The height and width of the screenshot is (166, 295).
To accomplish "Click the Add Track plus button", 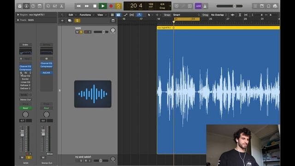I will tap(62, 21).
